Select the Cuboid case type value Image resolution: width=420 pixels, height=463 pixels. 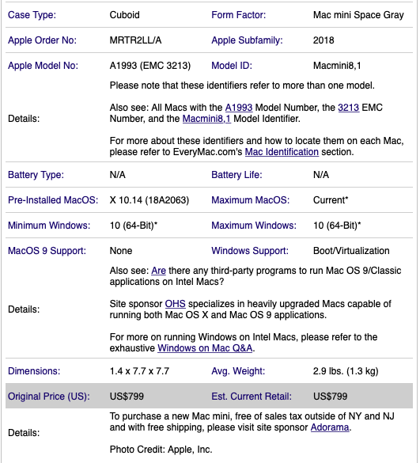click(124, 15)
